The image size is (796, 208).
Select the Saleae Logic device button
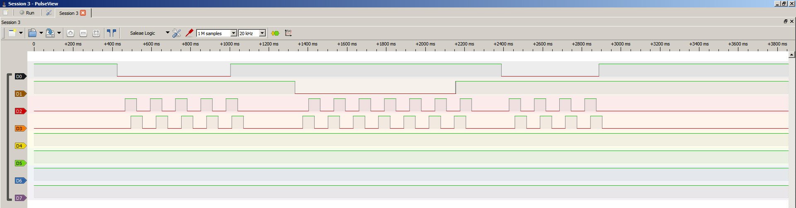click(143, 33)
